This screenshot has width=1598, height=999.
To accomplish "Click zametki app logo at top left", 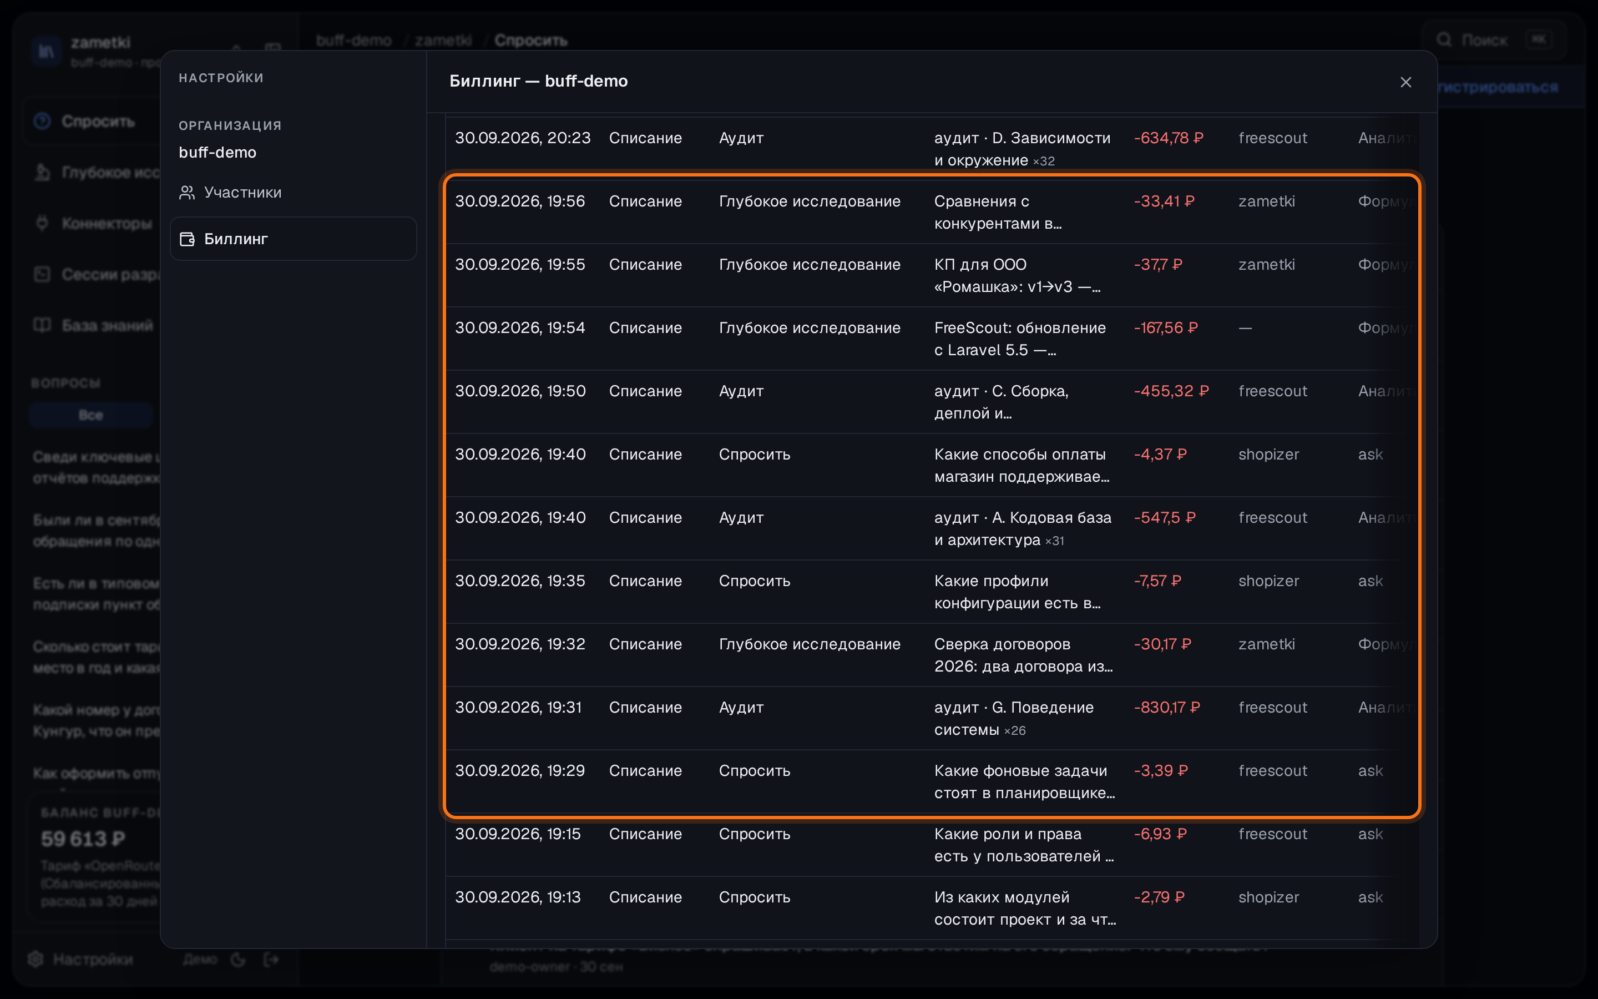I will pyautogui.click(x=46, y=51).
